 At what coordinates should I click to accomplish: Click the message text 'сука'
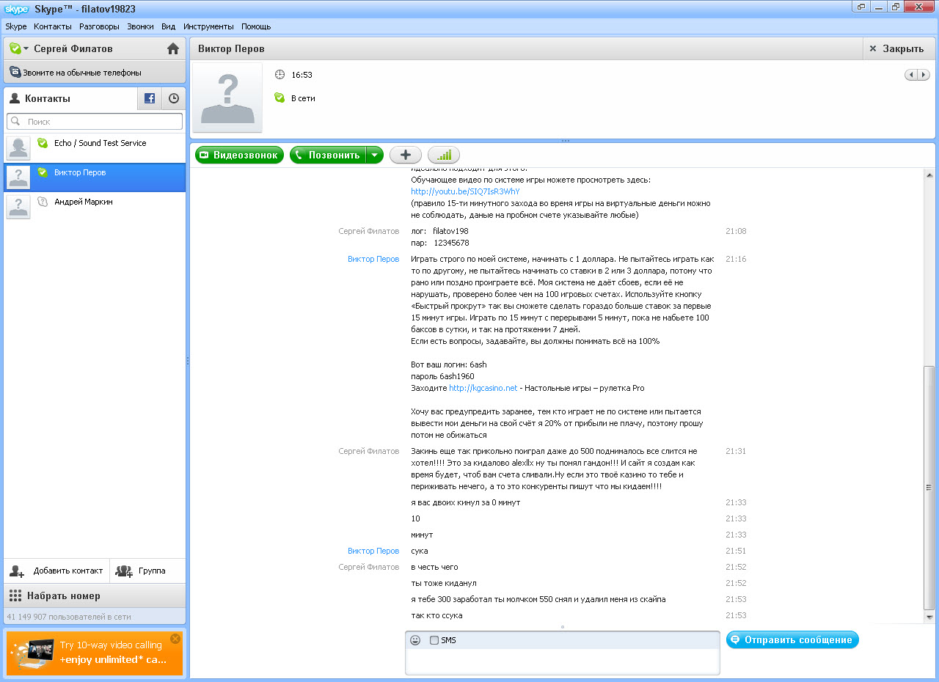tap(420, 551)
